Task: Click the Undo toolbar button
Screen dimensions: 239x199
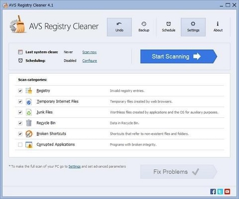Action: (119, 27)
